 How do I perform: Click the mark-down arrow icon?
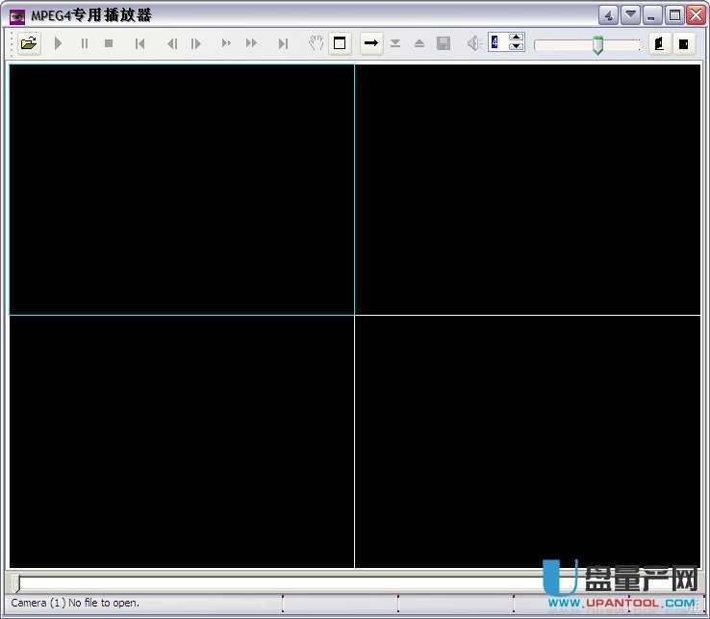[x=395, y=43]
